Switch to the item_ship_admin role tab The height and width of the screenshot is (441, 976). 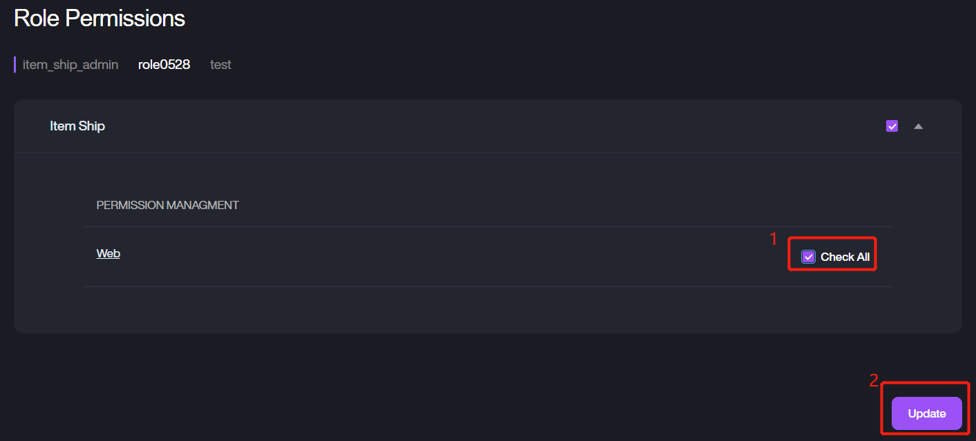tap(70, 65)
